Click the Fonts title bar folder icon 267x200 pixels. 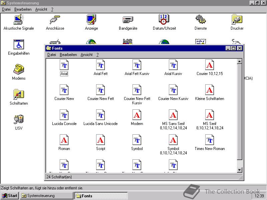49,48
